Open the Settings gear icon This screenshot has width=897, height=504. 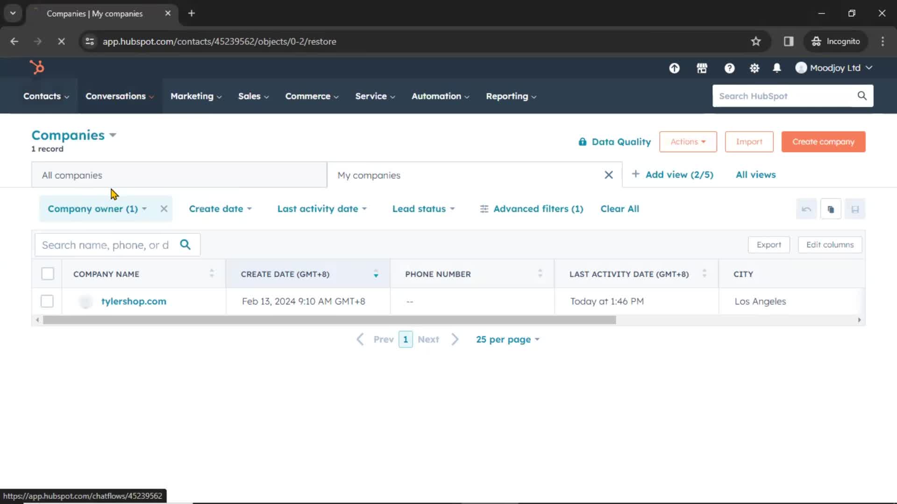click(x=754, y=68)
